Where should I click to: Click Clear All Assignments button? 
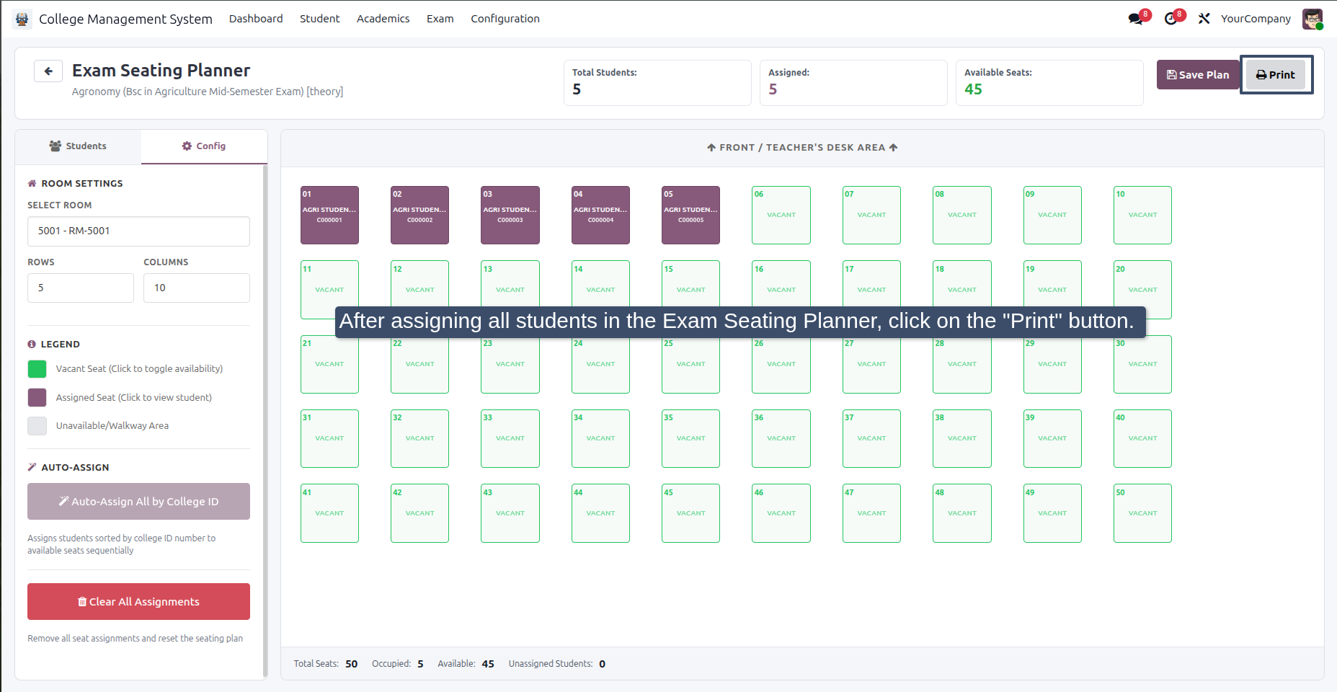point(138,601)
